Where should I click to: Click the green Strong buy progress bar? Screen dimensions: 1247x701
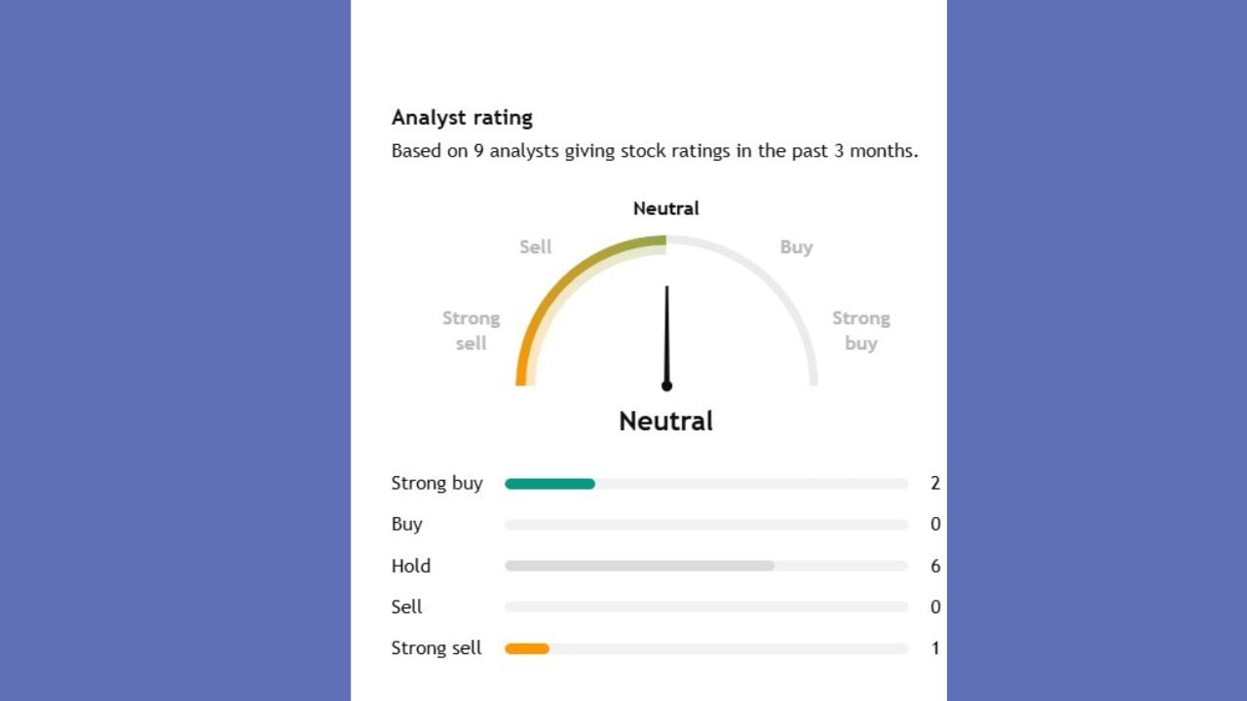(x=549, y=484)
